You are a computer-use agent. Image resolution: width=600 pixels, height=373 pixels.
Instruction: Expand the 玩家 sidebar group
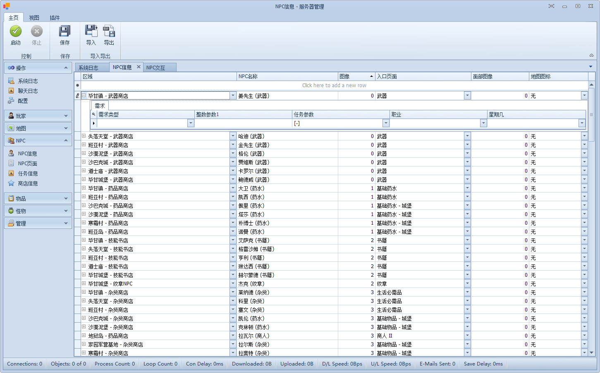tap(38, 116)
